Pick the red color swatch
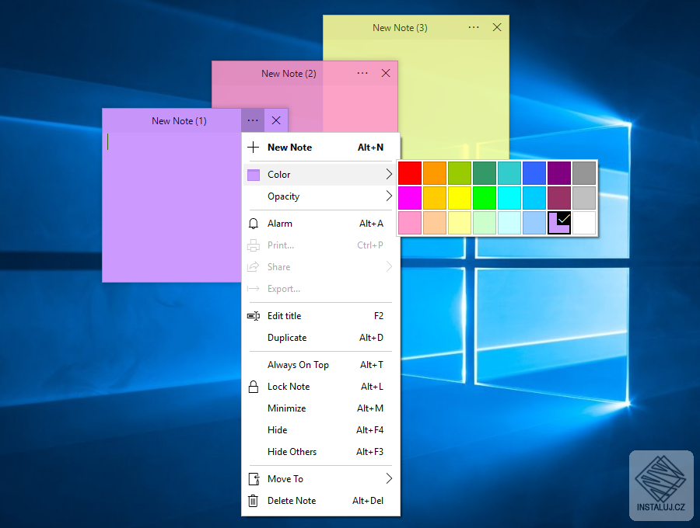The height and width of the screenshot is (528, 700). pos(410,172)
